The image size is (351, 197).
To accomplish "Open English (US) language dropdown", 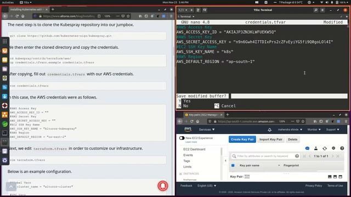I will (207, 186).
